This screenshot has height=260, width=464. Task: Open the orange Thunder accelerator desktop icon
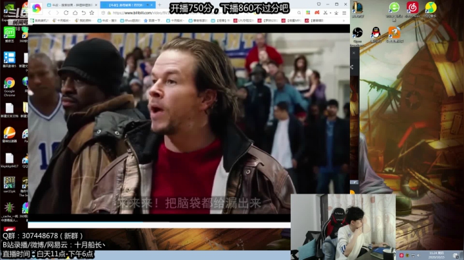coord(9,135)
